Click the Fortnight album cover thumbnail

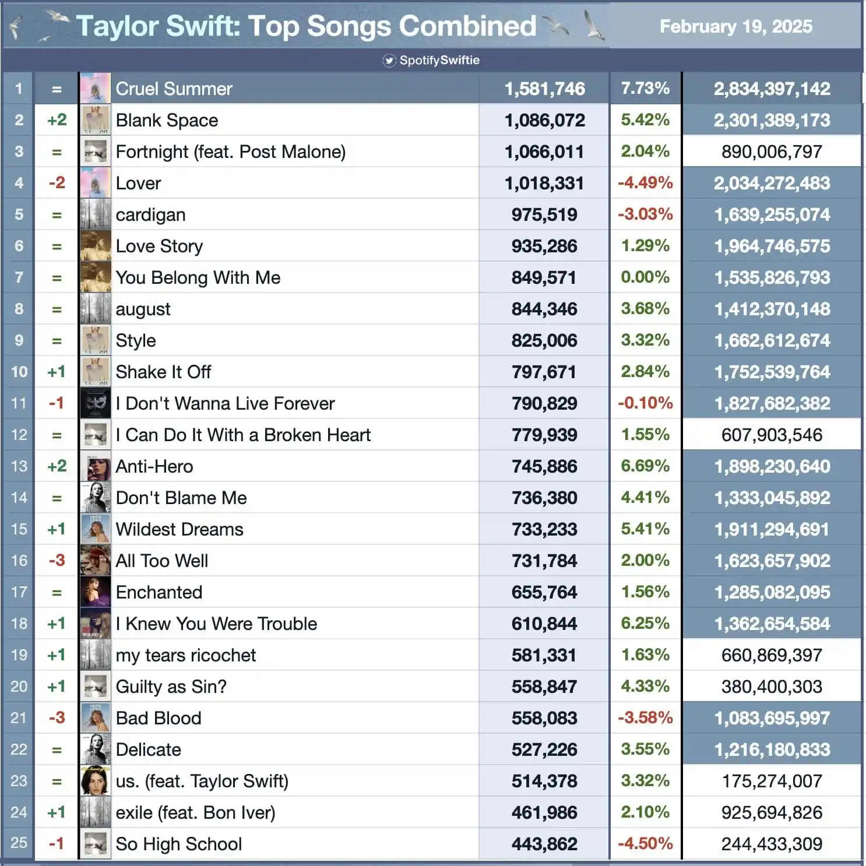click(95, 152)
